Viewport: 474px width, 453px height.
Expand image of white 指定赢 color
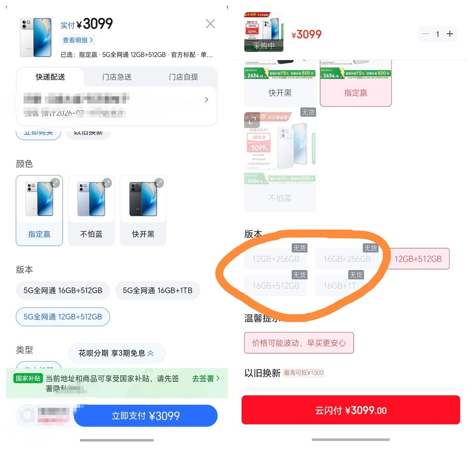click(55, 183)
